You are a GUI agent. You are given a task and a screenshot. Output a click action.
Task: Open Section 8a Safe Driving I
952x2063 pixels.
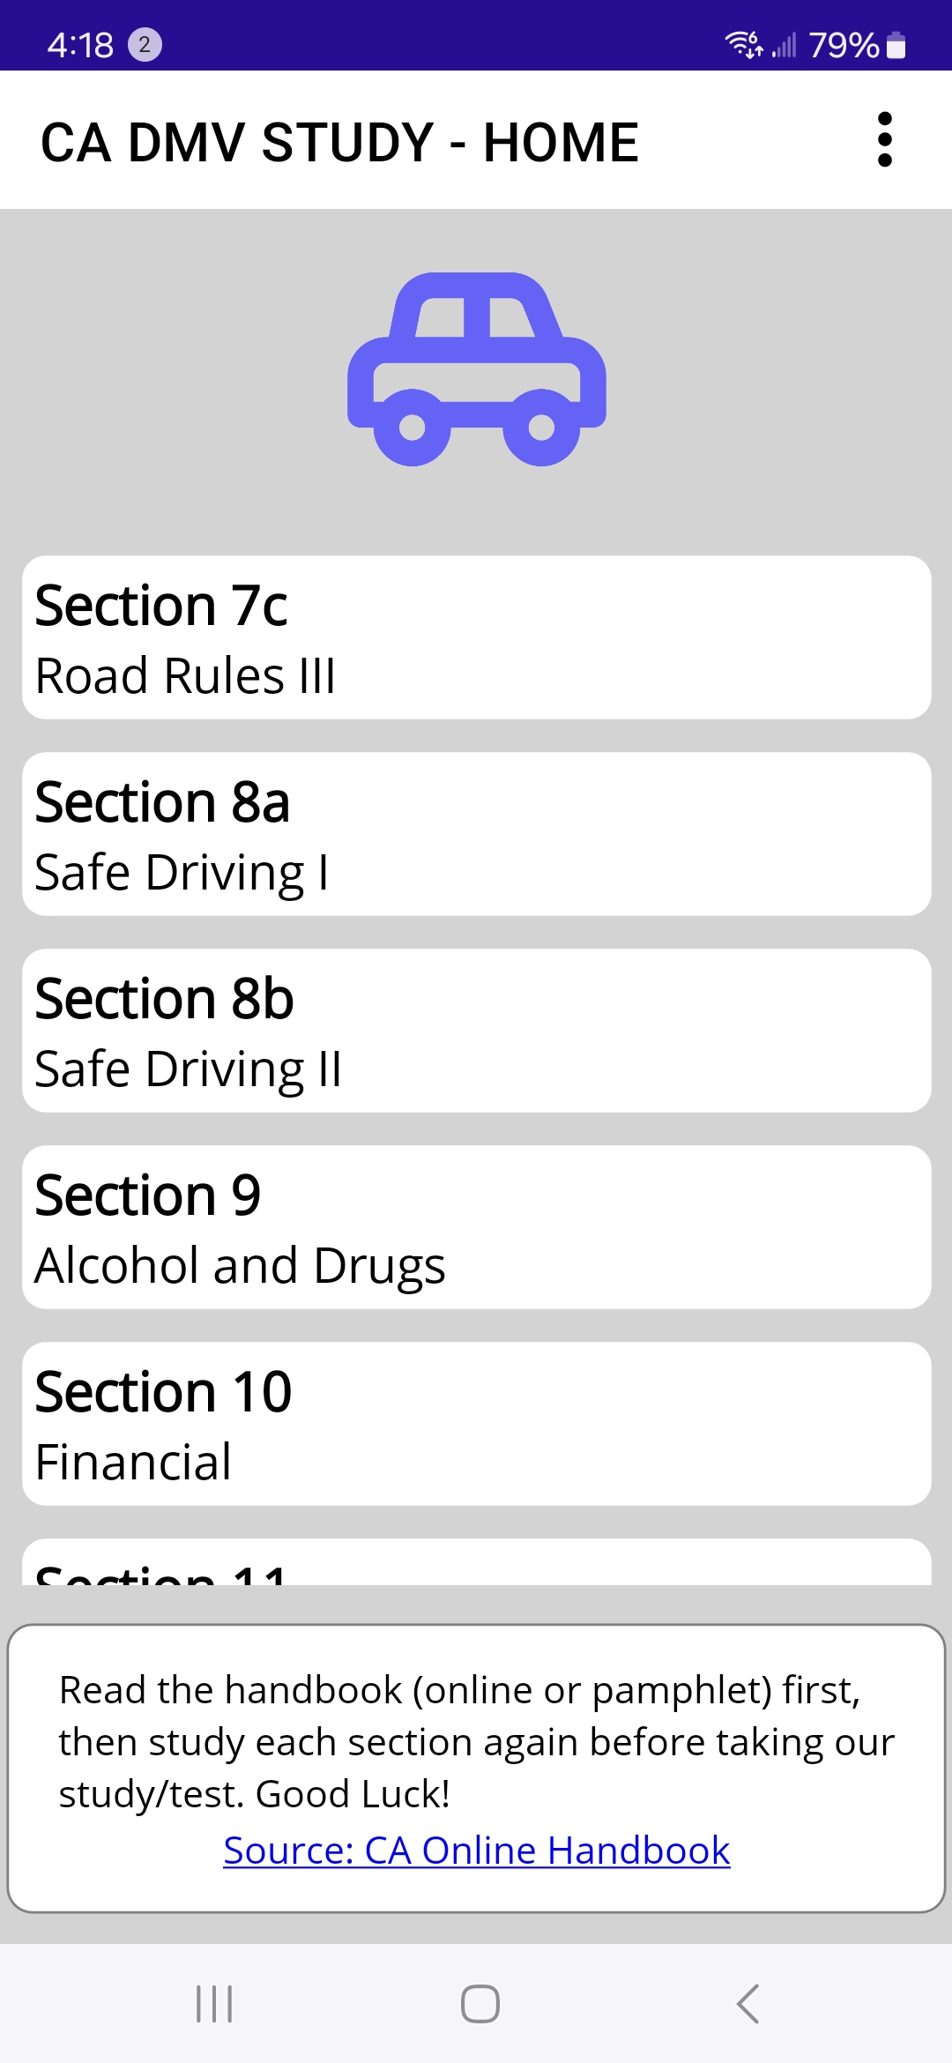(x=477, y=834)
